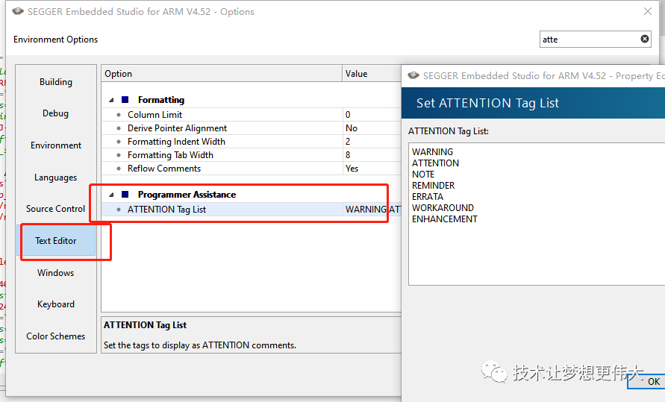
Task: Click the REMINDER line in tag list
Action: 433,186
